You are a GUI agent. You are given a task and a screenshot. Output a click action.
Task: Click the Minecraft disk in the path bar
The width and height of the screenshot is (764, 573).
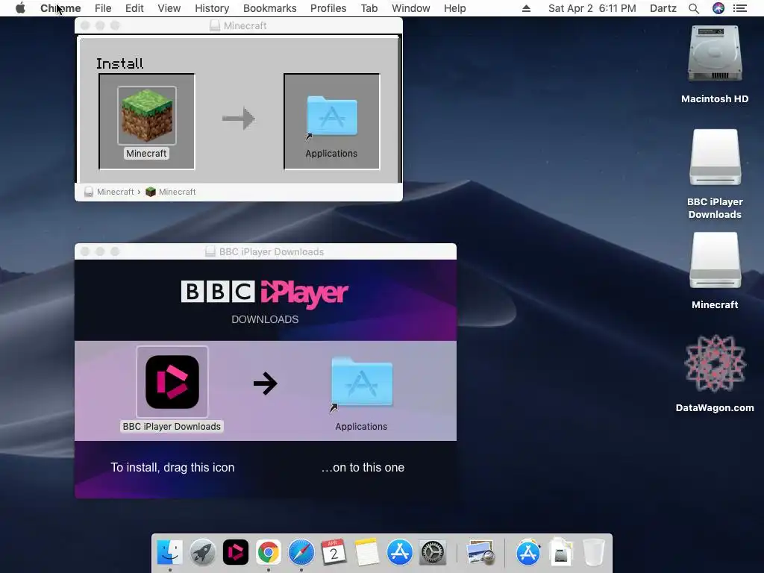click(x=110, y=192)
